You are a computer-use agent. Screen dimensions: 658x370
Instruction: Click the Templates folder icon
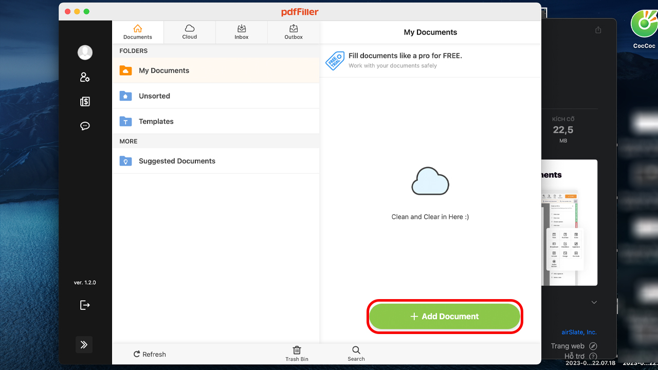coord(125,121)
